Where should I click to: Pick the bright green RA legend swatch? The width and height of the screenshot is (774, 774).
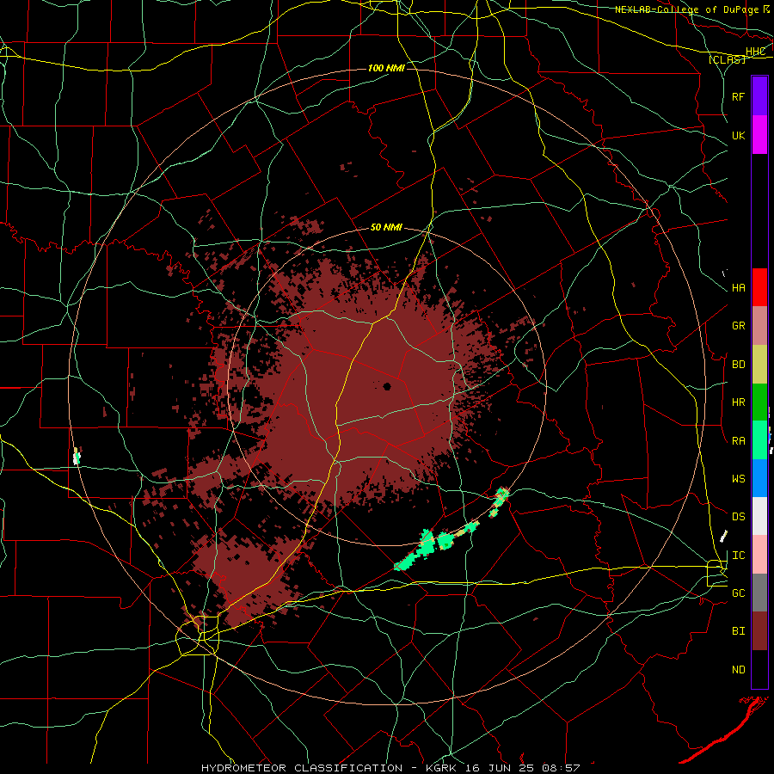(759, 440)
